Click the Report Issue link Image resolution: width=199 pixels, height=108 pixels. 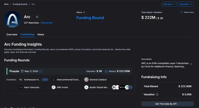(189, 12)
